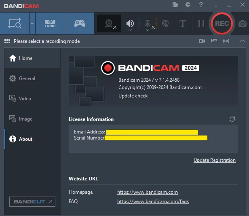Select the screen recording mode icon
The width and height of the screenshot is (249, 216).
[15, 23]
